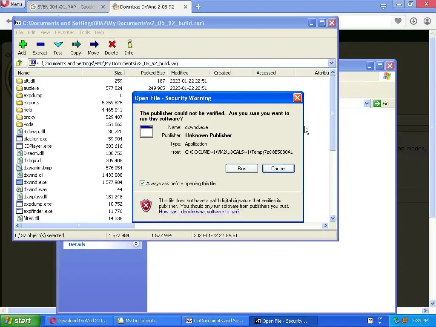Open the View menu in 7-Zip

coord(45,32)
